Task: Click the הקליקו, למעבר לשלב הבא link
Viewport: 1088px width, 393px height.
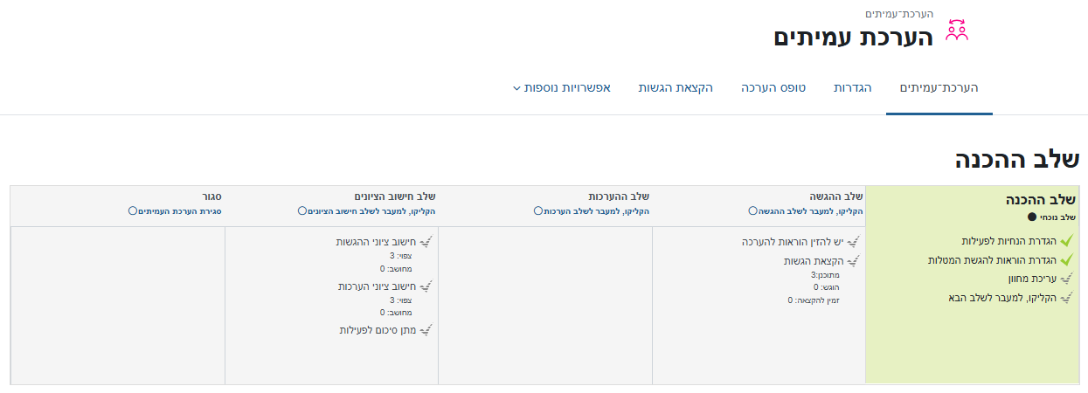Action: (x=1001, y=298)
